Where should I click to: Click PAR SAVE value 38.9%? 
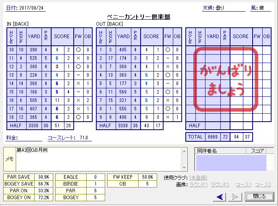click(44, 177)
